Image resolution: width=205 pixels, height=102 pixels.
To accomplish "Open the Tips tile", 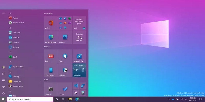I will click(65, 56).
